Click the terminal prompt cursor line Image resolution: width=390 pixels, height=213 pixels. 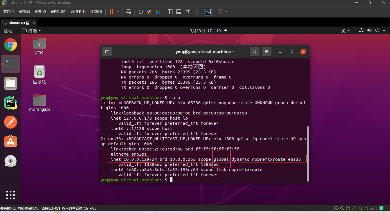(x=137, y=180)
